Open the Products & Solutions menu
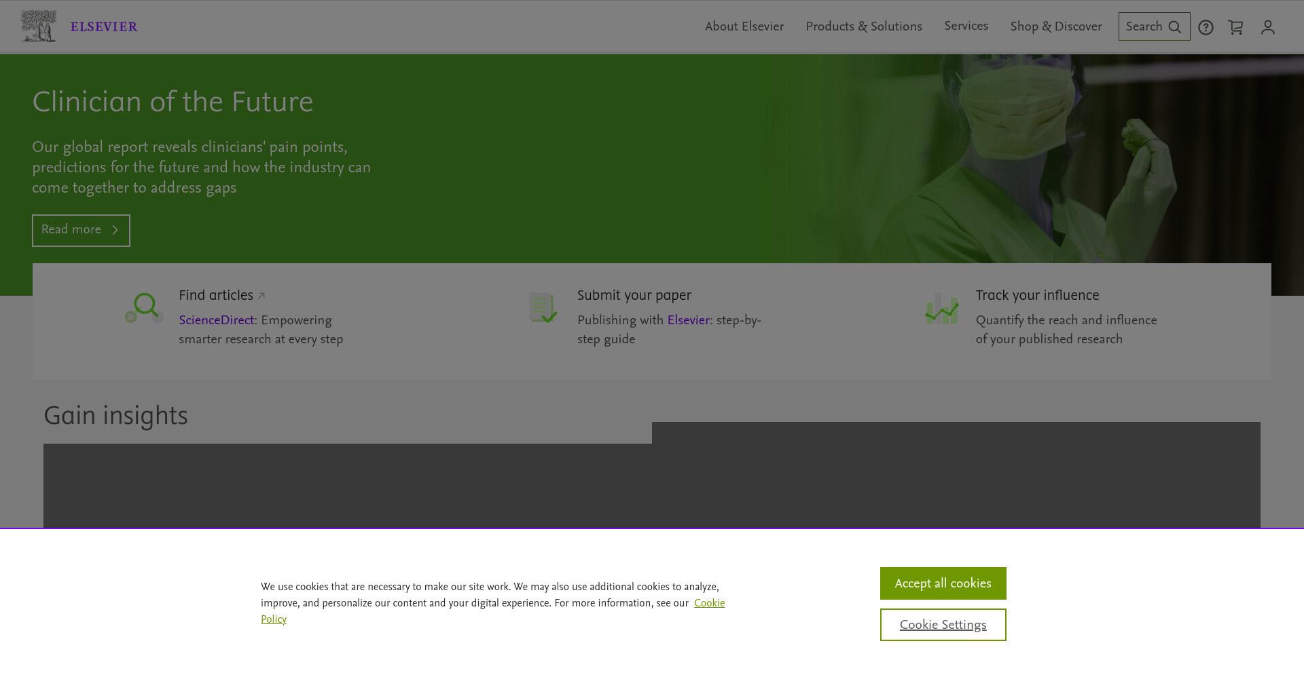This screenshot has width=1304, height=677. click(x=864, y=26)
